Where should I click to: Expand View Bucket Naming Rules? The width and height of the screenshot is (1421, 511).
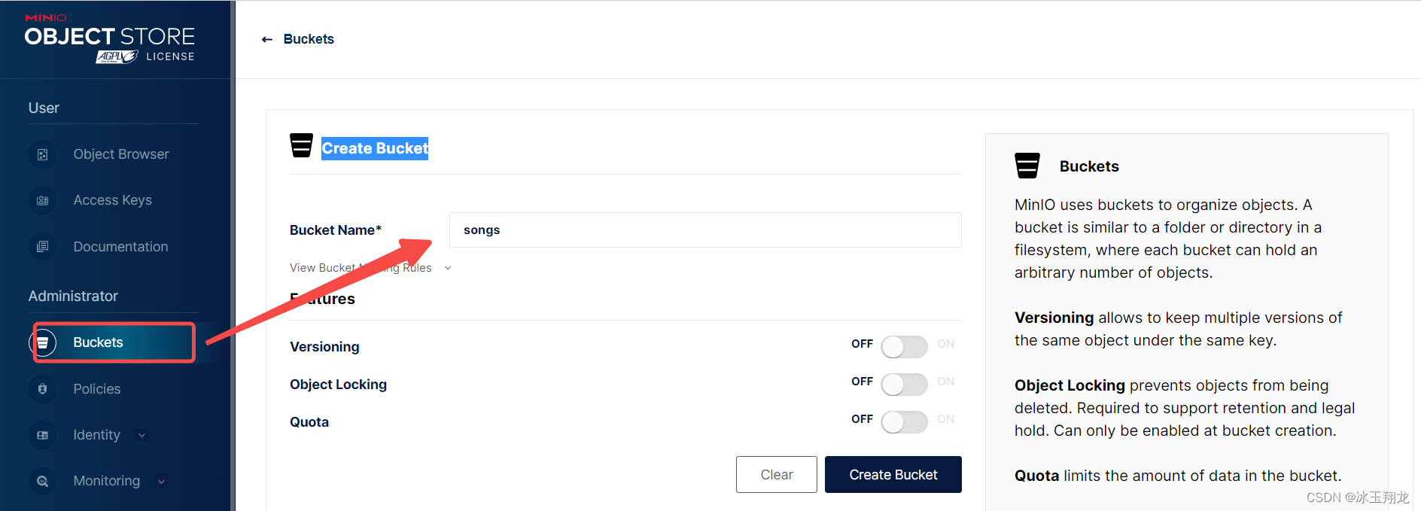(x=370, y=268)
